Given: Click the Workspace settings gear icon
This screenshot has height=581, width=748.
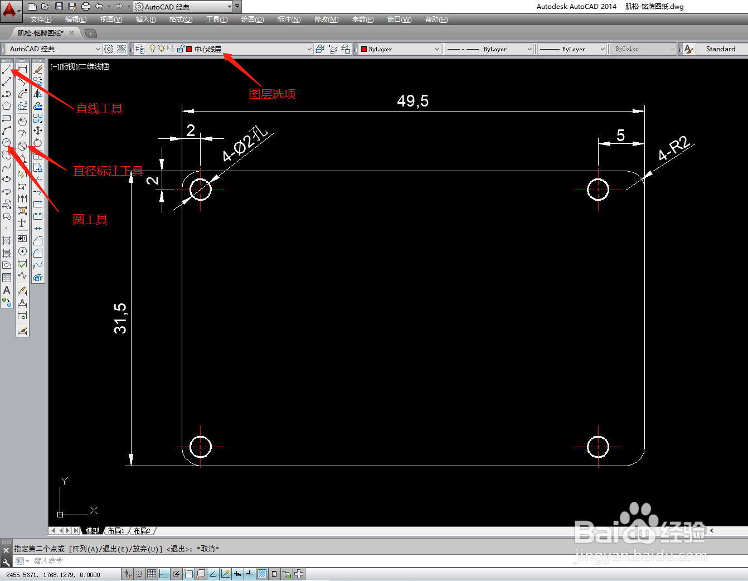Looking at the screenshot, I should click(109, 49).
